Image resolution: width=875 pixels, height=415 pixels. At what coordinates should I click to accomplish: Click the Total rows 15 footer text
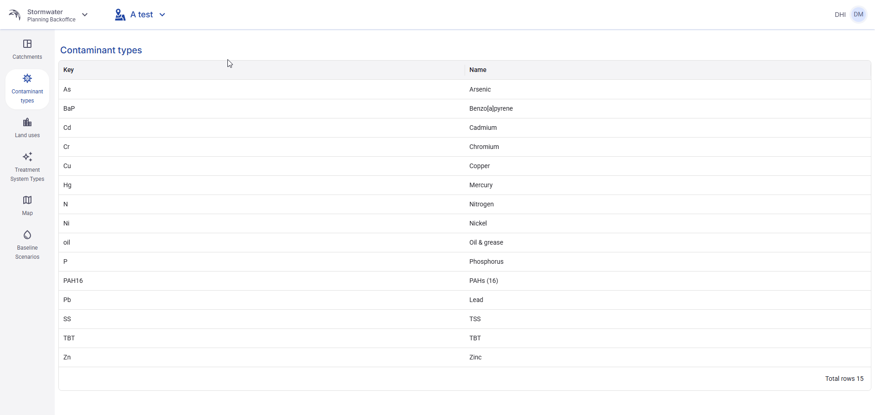point(844,379)
